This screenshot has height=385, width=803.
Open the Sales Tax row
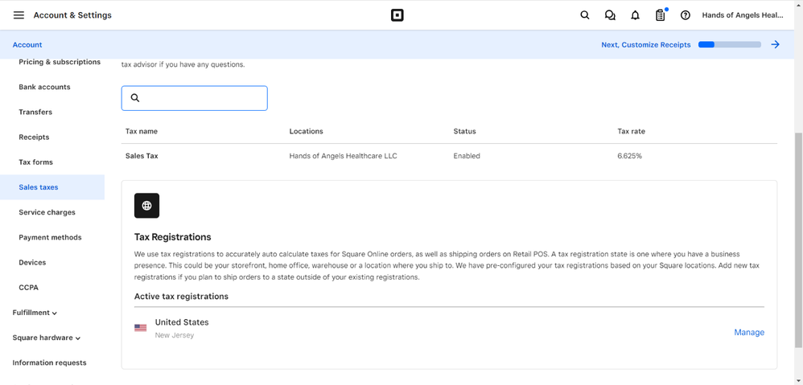click(x=142, y=156)
